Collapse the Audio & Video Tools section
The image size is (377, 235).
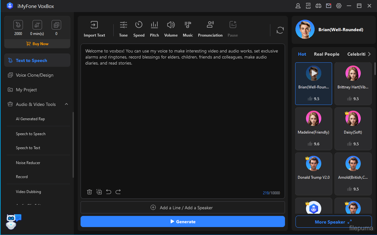[x=66, y=104]
